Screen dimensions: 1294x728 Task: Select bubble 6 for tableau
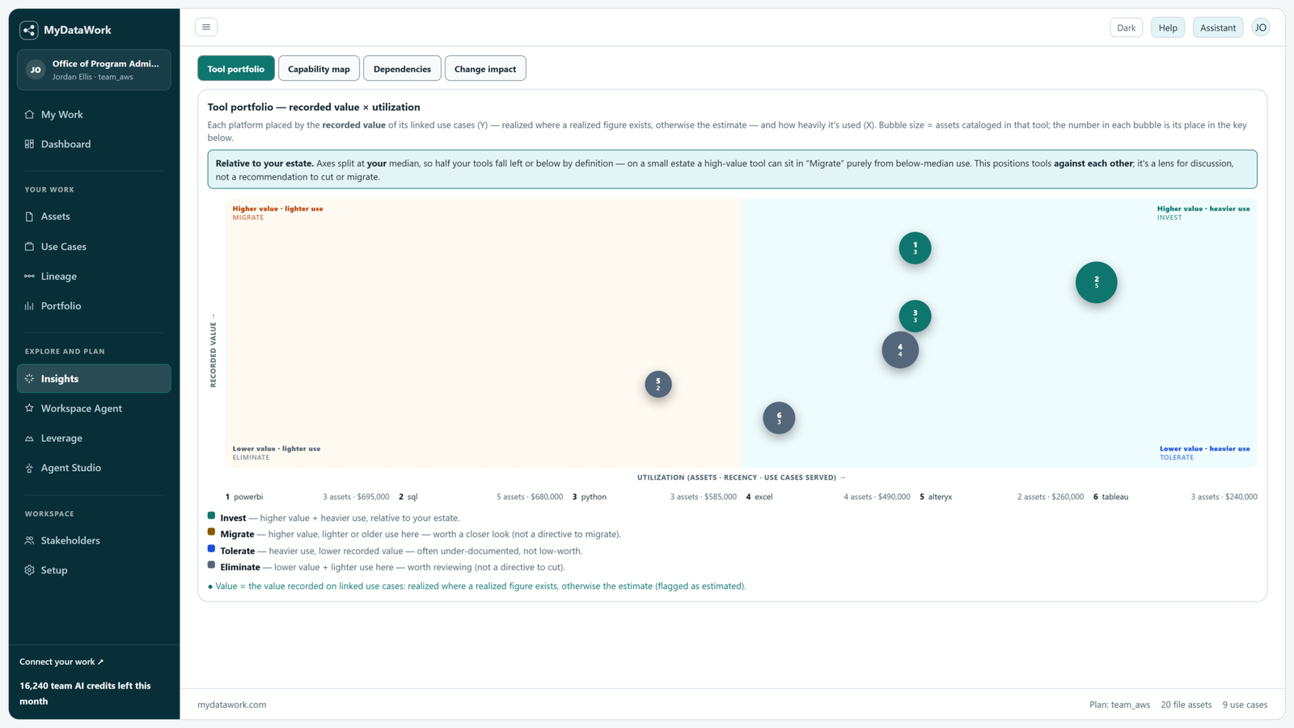(779, 418)
